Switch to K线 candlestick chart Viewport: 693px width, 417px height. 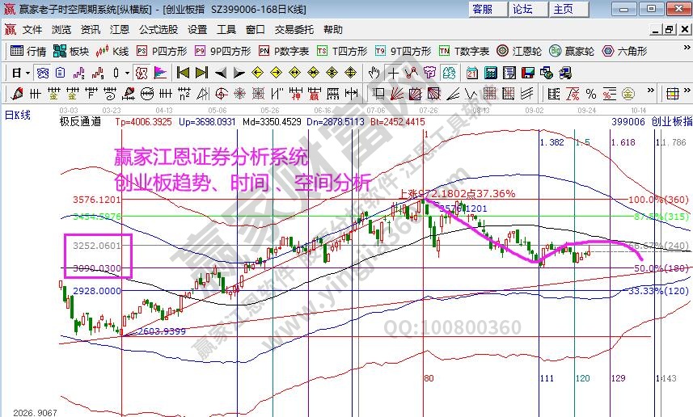click(112, 51)
